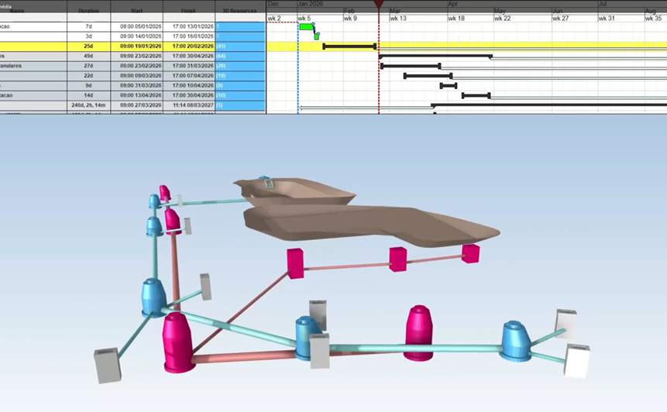667x412 pixels.
Task: Sort by the Finish column header
Action: coord(188,11)
